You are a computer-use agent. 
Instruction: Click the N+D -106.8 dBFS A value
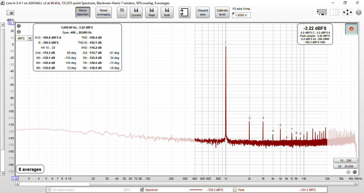click(52, 38)
